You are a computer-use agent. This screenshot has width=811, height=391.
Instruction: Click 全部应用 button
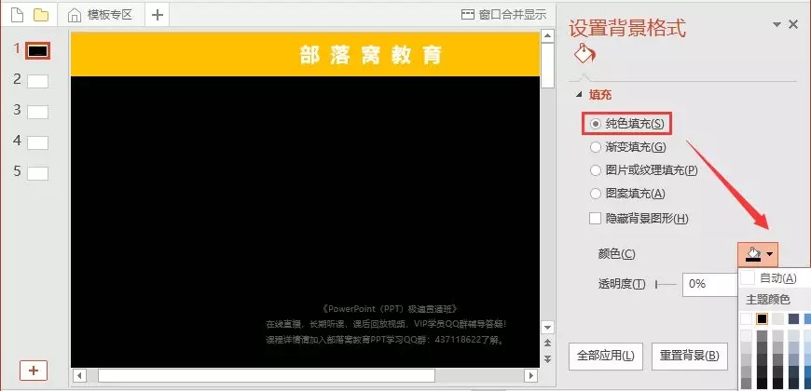tap(606, 356)
